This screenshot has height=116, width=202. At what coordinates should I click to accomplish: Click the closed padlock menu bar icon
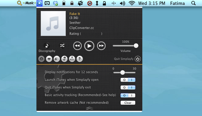click(72, 3)
